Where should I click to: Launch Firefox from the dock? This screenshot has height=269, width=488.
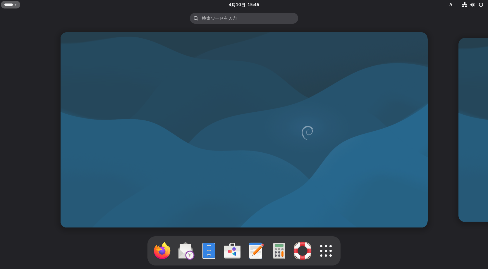[x=162, y=251]
